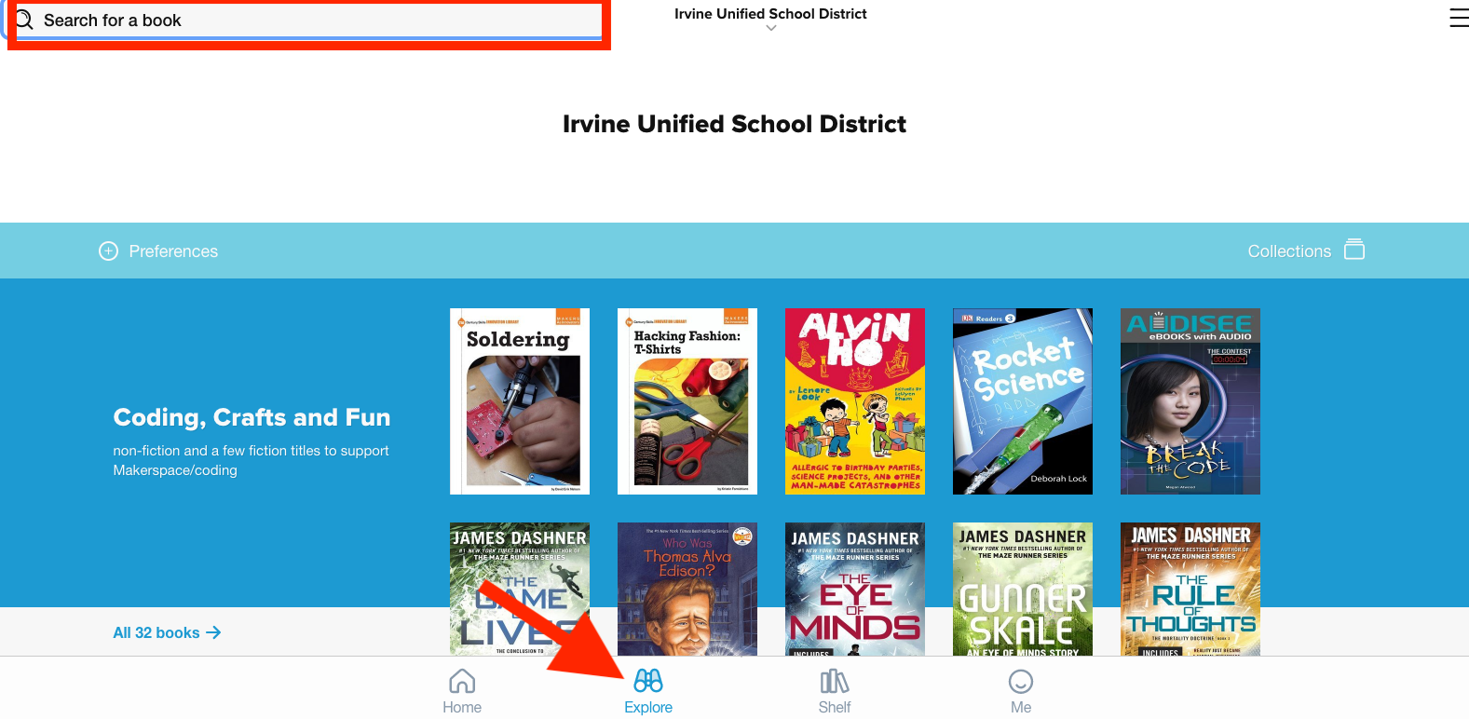This screenshot has height=719, width=1469.
Task: Click the Preferences plus icon
Action: (109, 251)
